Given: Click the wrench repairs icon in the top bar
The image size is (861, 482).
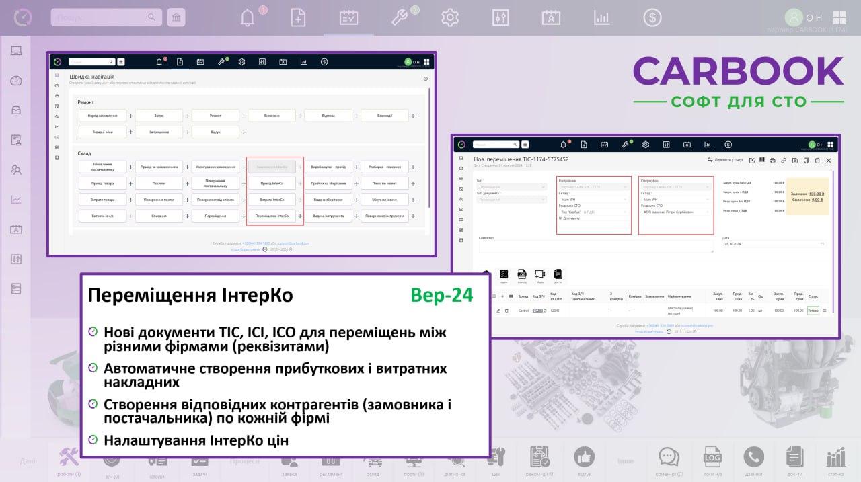Looking at the screenshot, I should [400, 17].
